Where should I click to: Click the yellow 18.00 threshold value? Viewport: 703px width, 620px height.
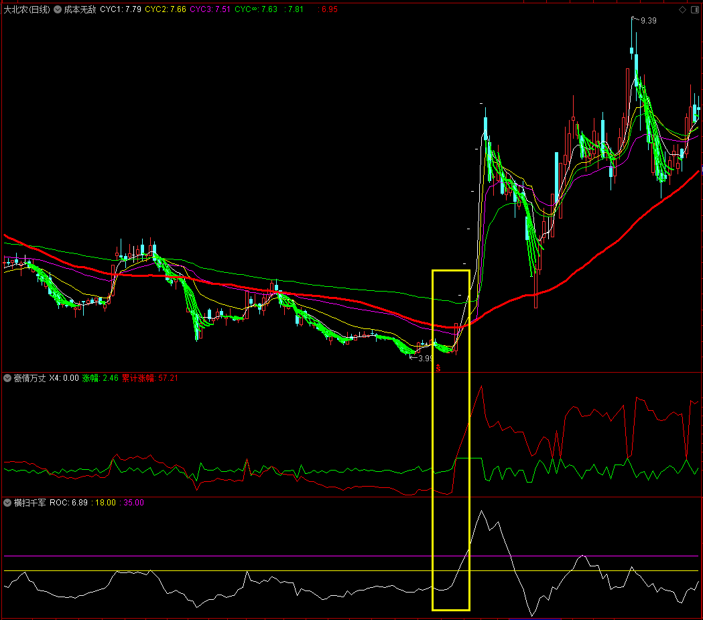pos(104,503)
